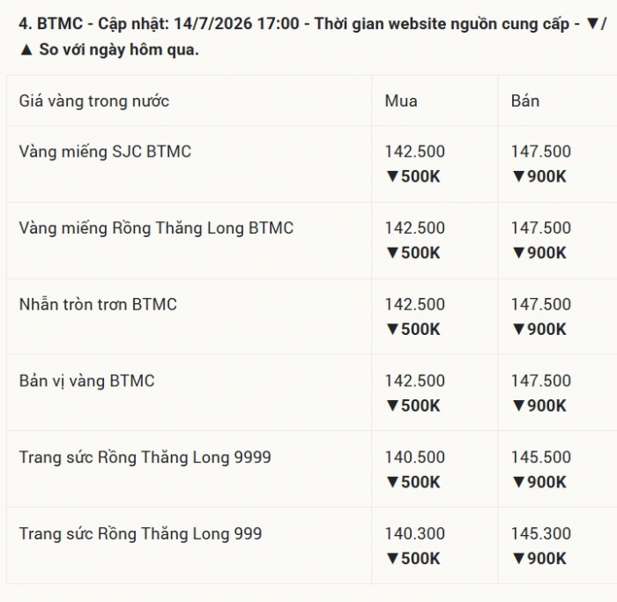Click the 'Bán' column header

tap(525, 101)
